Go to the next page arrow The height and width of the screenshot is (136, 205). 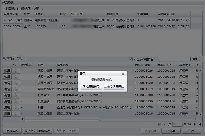pos(195,124)
